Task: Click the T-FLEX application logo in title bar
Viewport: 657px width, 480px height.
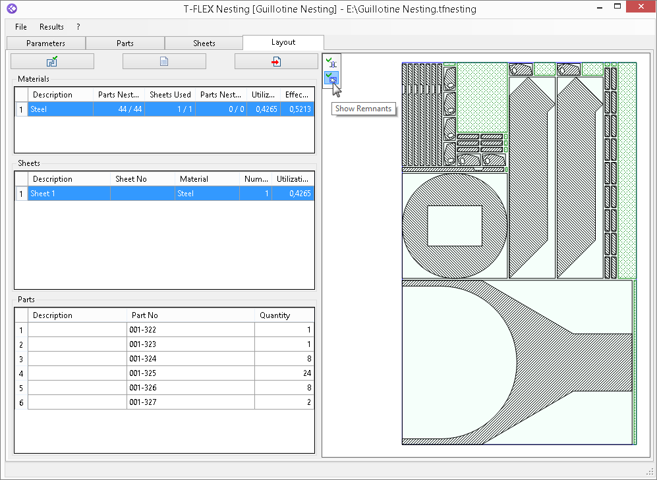Action: tap(12, 9)
